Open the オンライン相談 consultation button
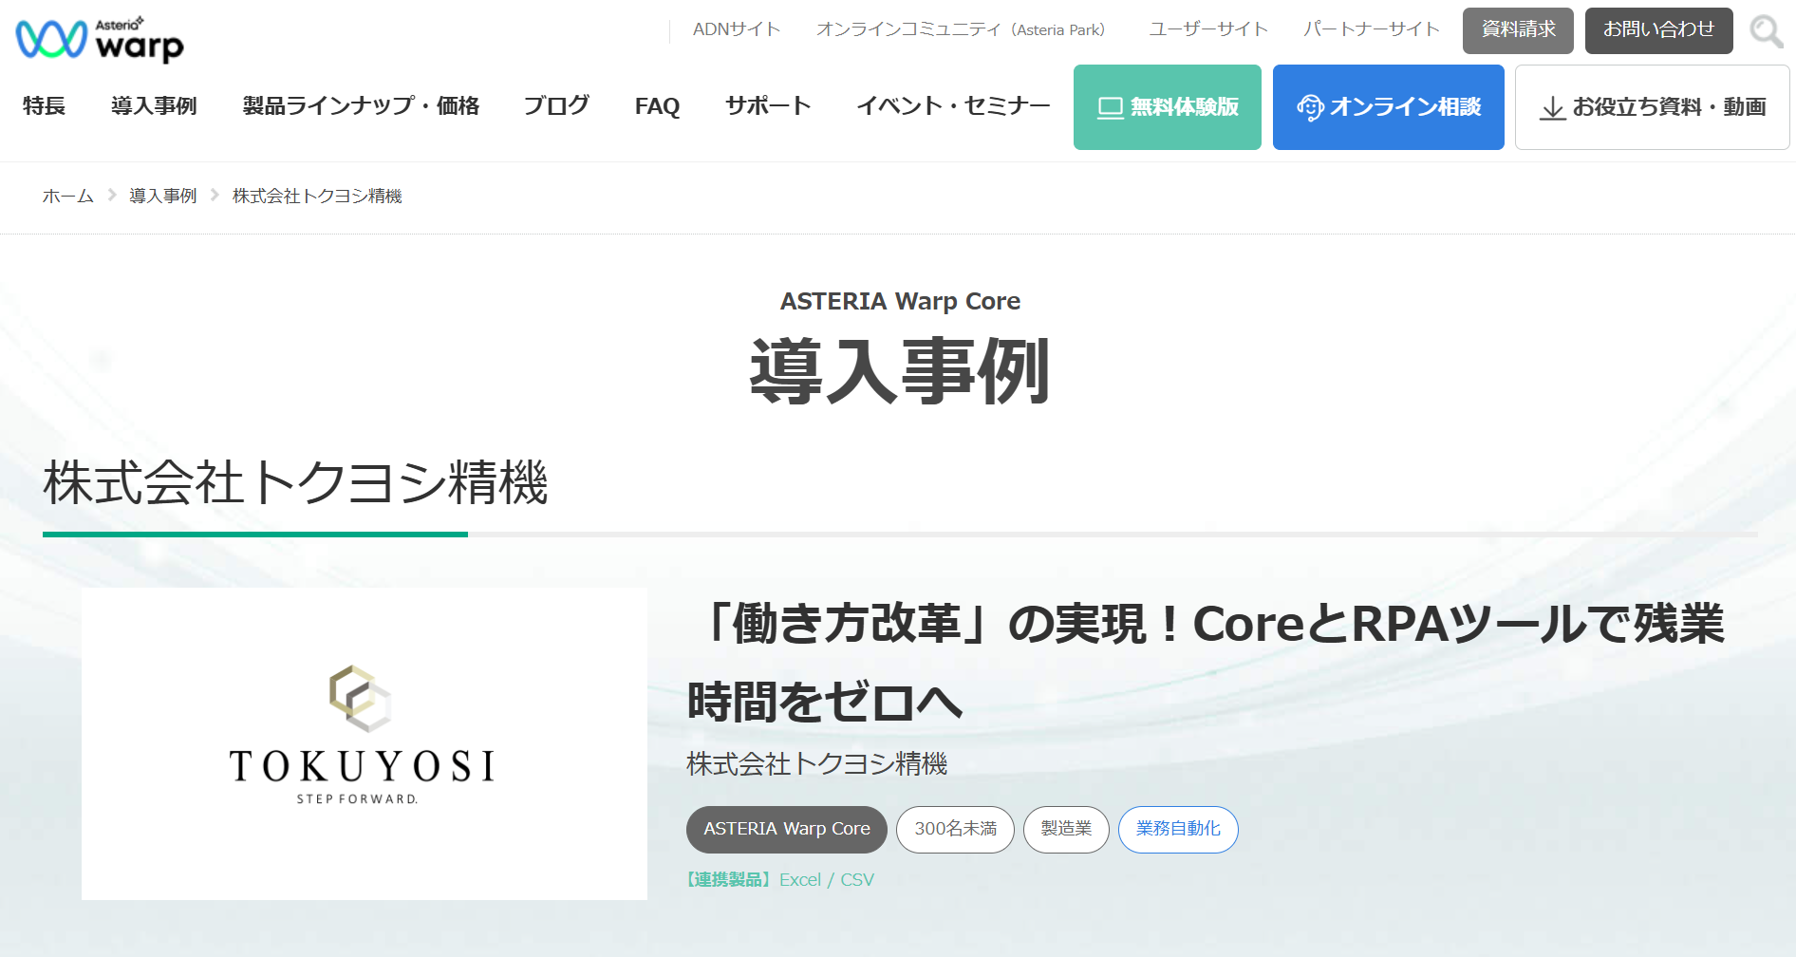 pyautogui.click(x=1388, y=107)
